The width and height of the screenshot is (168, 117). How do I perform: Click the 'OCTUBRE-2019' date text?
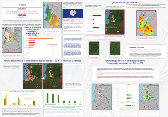[22, 17]
